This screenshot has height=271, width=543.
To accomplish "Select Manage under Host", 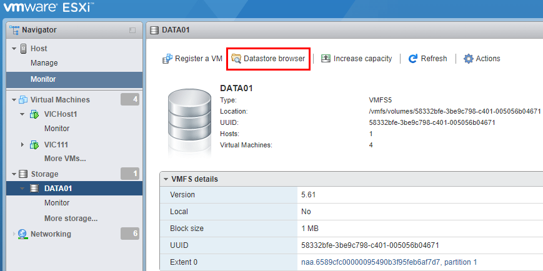I will (44, 63).
